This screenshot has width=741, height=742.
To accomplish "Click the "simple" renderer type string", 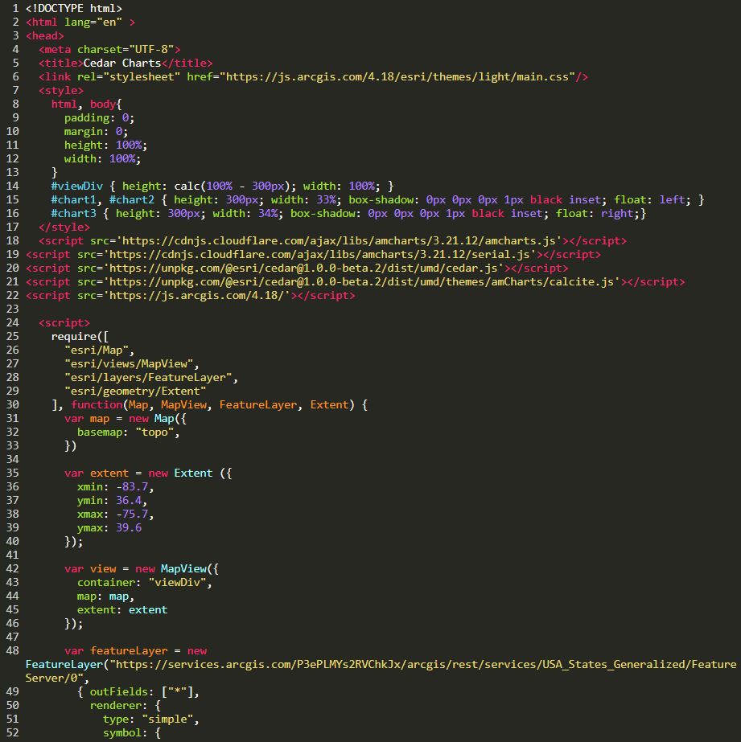I will (x=171, y=719).
